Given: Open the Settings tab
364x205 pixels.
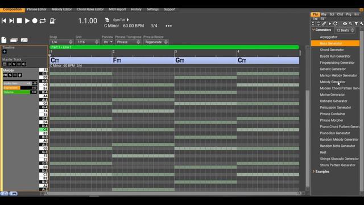Looking at the screenshot, I should [152, 9].
